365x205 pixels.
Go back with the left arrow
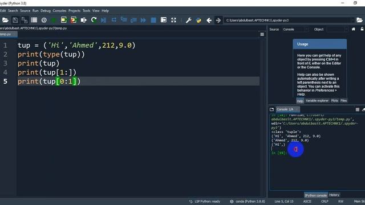[x=209, y=20]
